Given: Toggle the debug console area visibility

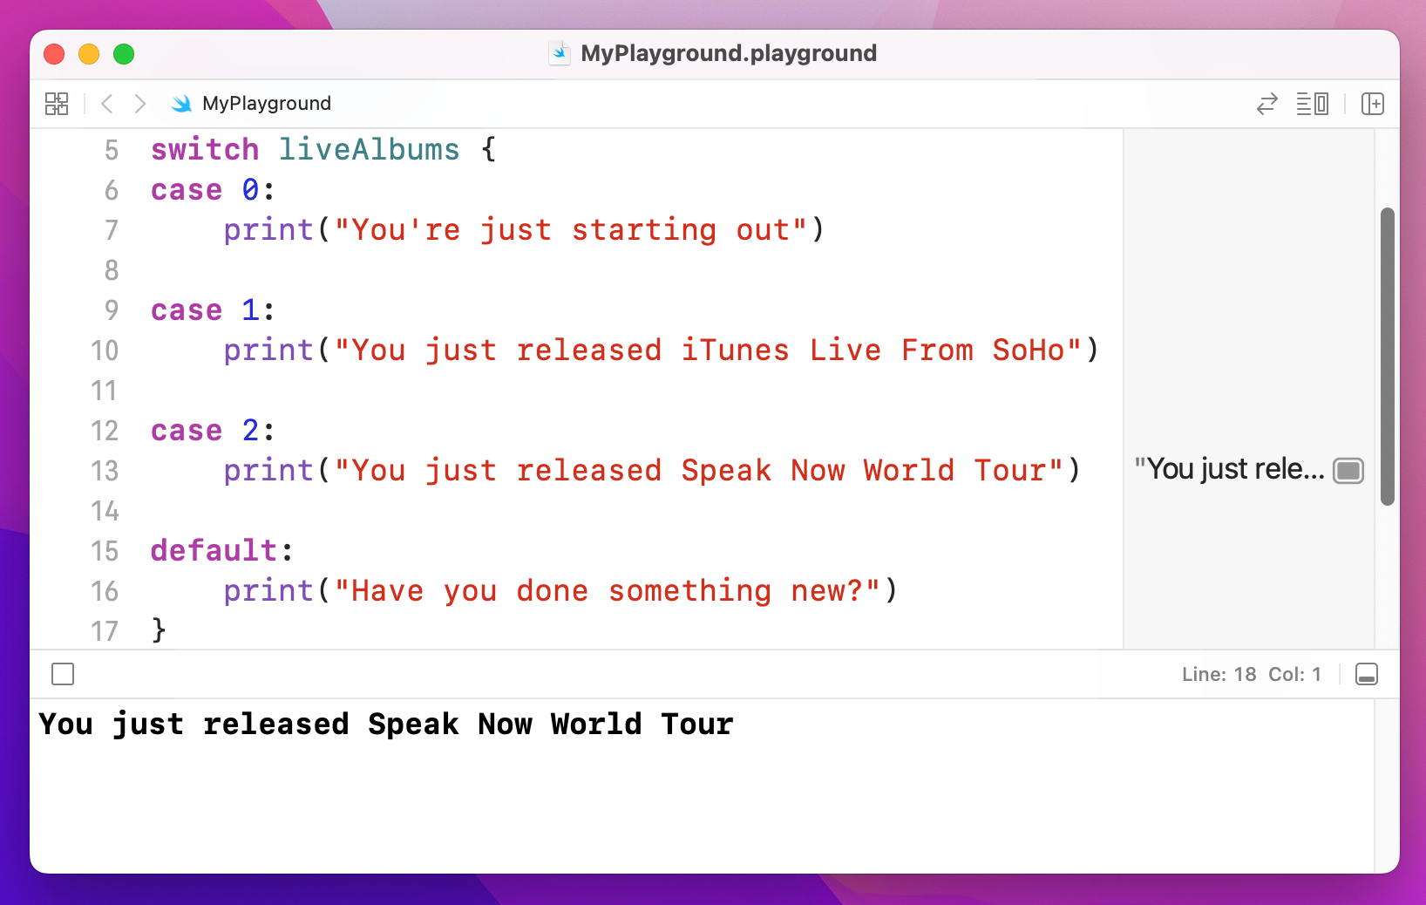Looking at the screenshot, I should (1366, 674).
